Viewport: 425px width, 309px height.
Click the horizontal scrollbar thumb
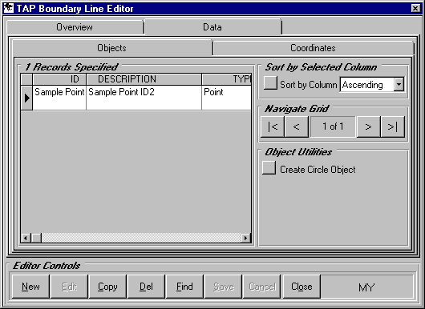36,238
